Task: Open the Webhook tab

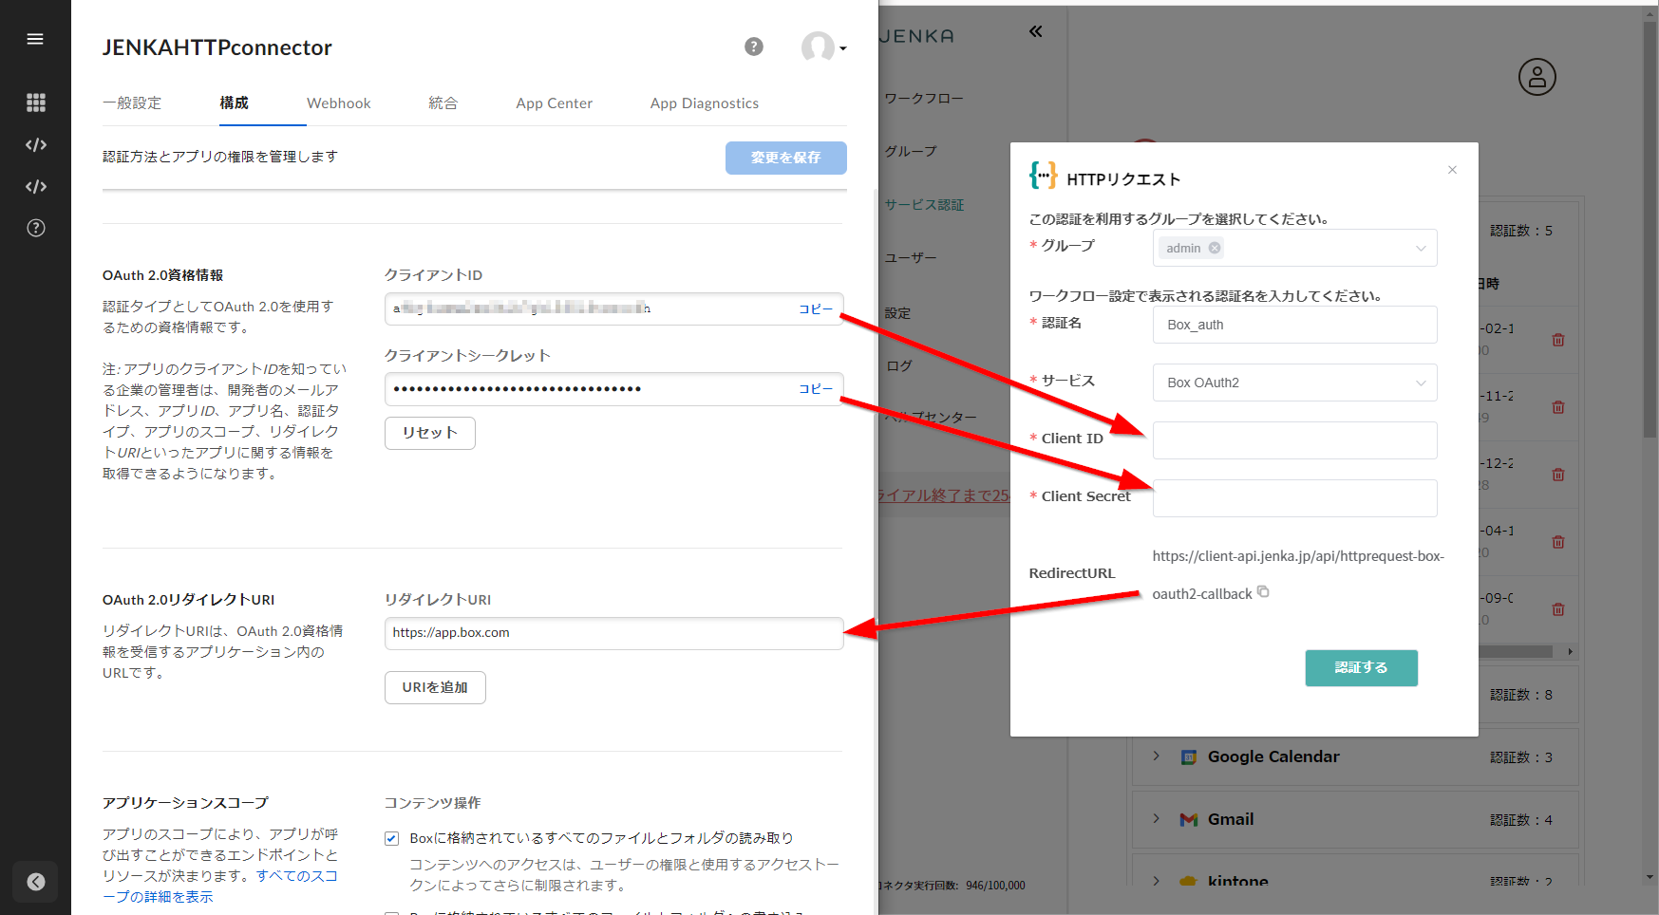Action: click(x=339, y=103)
